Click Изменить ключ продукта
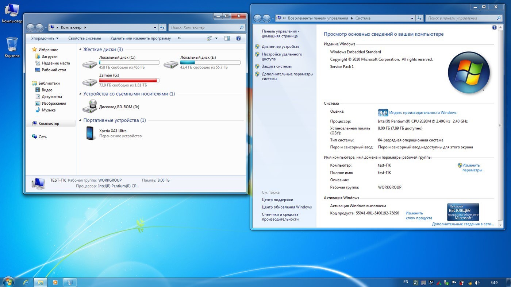Screen dimensions: 511x287 [x=419, y=216]
